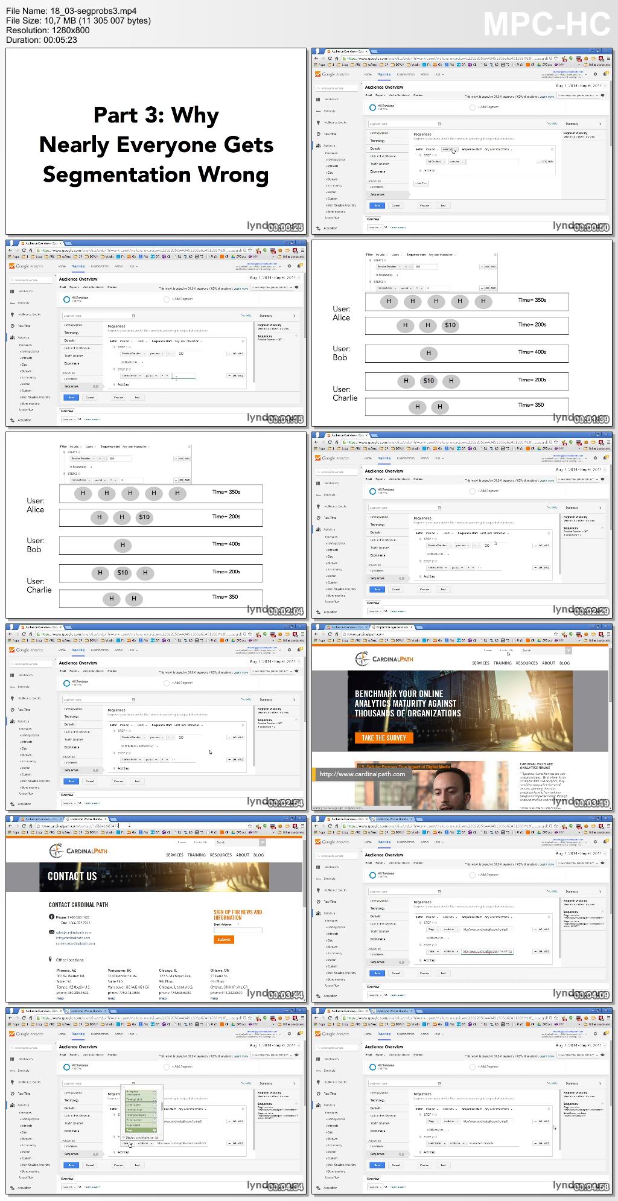Click the CONTACT US banner in 00:03:44 frame

(x=154, y=877)
